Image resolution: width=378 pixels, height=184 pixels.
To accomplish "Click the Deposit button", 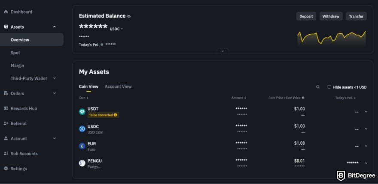I will [x=306, y=16].
